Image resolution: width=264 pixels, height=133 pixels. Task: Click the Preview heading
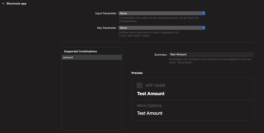point(137,73)
